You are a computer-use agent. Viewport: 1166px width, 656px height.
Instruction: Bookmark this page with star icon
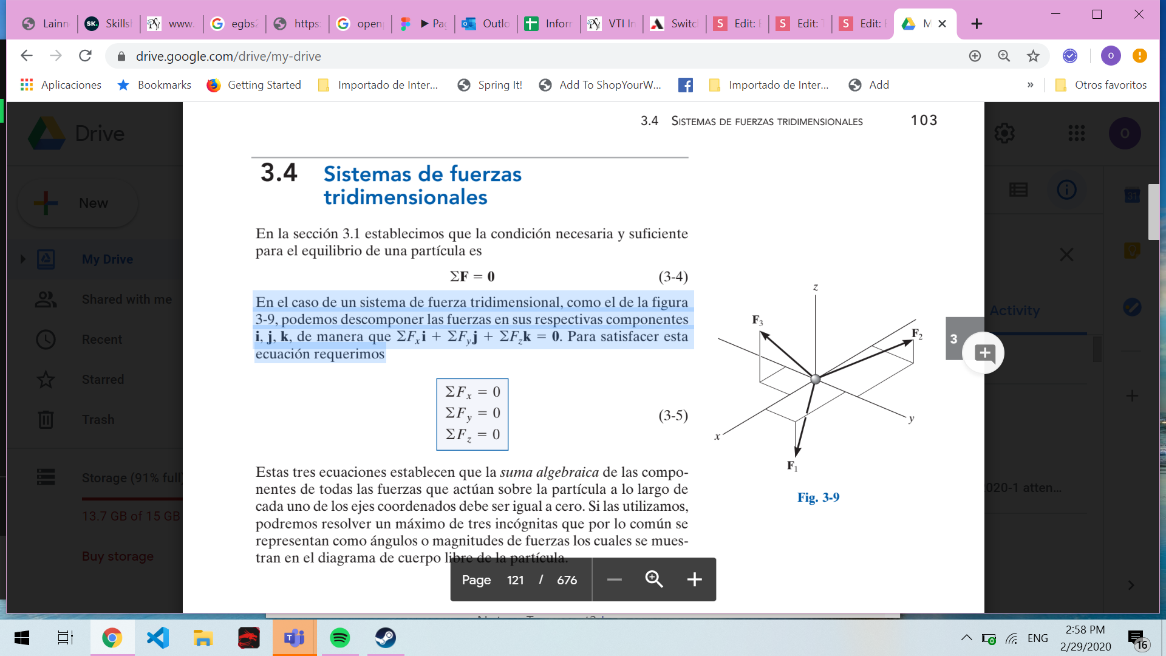point(1033,56)
